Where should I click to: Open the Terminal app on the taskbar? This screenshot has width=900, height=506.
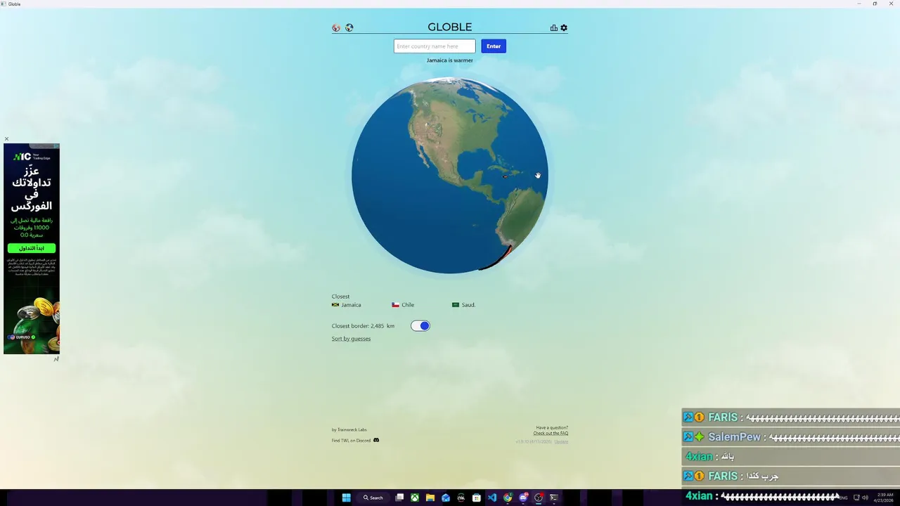click(554, 498)
